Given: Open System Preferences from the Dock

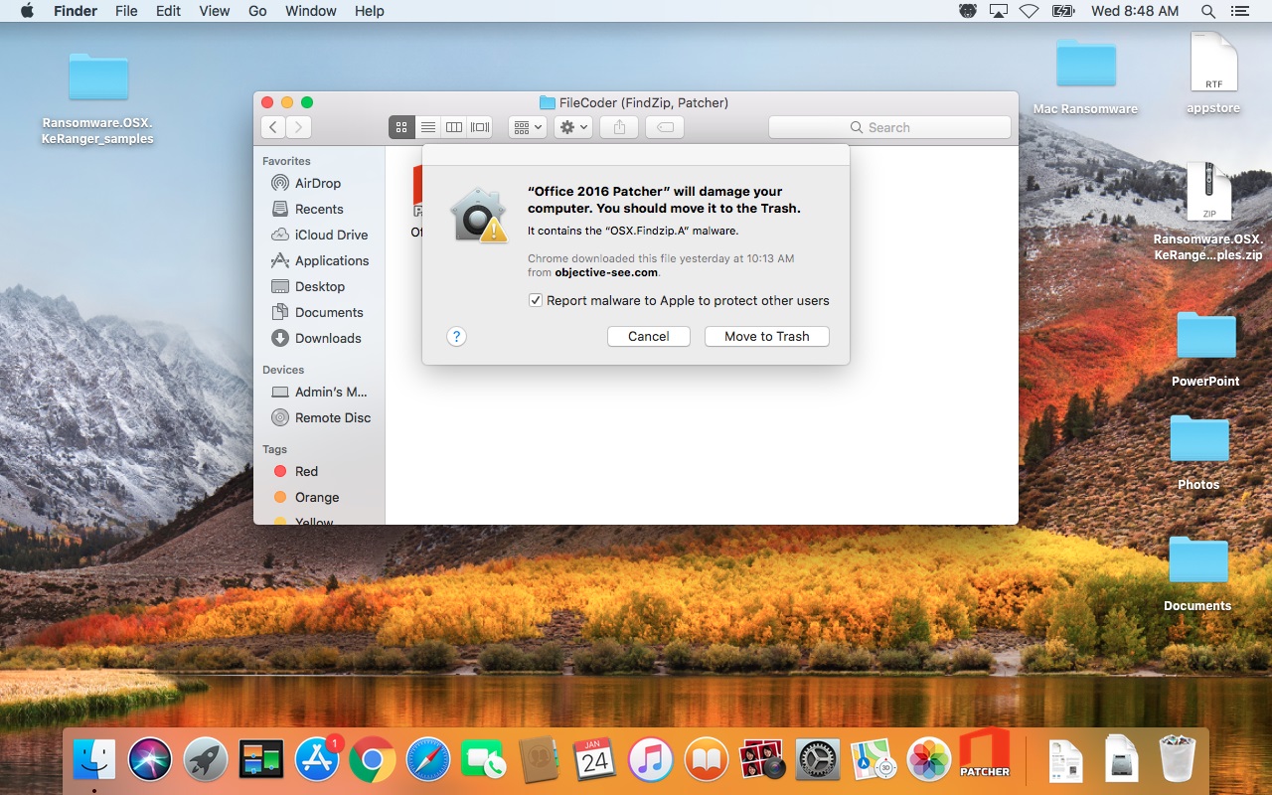Looking at the screenshot, I should [x=819, y=761].
